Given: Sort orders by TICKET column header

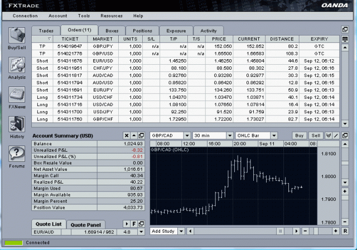Looking at the screenshot, I should tap(70, 39).
